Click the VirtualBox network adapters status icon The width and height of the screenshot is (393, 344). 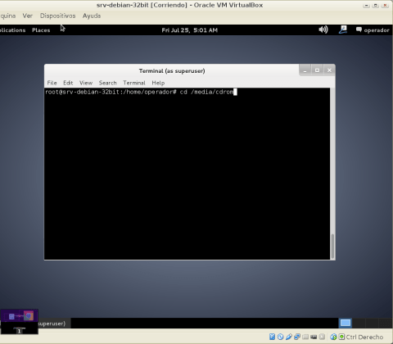(x=297, y=337)
